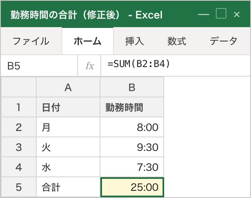Minimize the Excel window
251x198 pixels.
click(204, 14)
